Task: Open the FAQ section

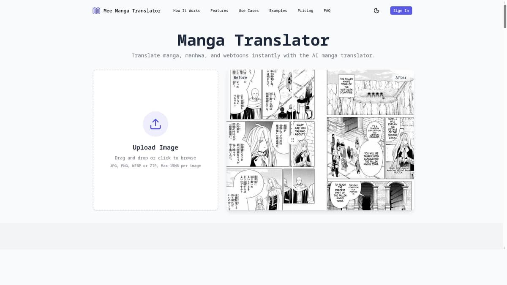Action: click(327, 11)
